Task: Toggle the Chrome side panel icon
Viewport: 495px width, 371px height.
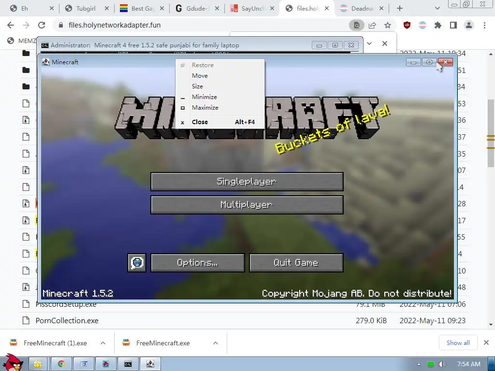Action: pyautogui.click(x=453, y=25)
